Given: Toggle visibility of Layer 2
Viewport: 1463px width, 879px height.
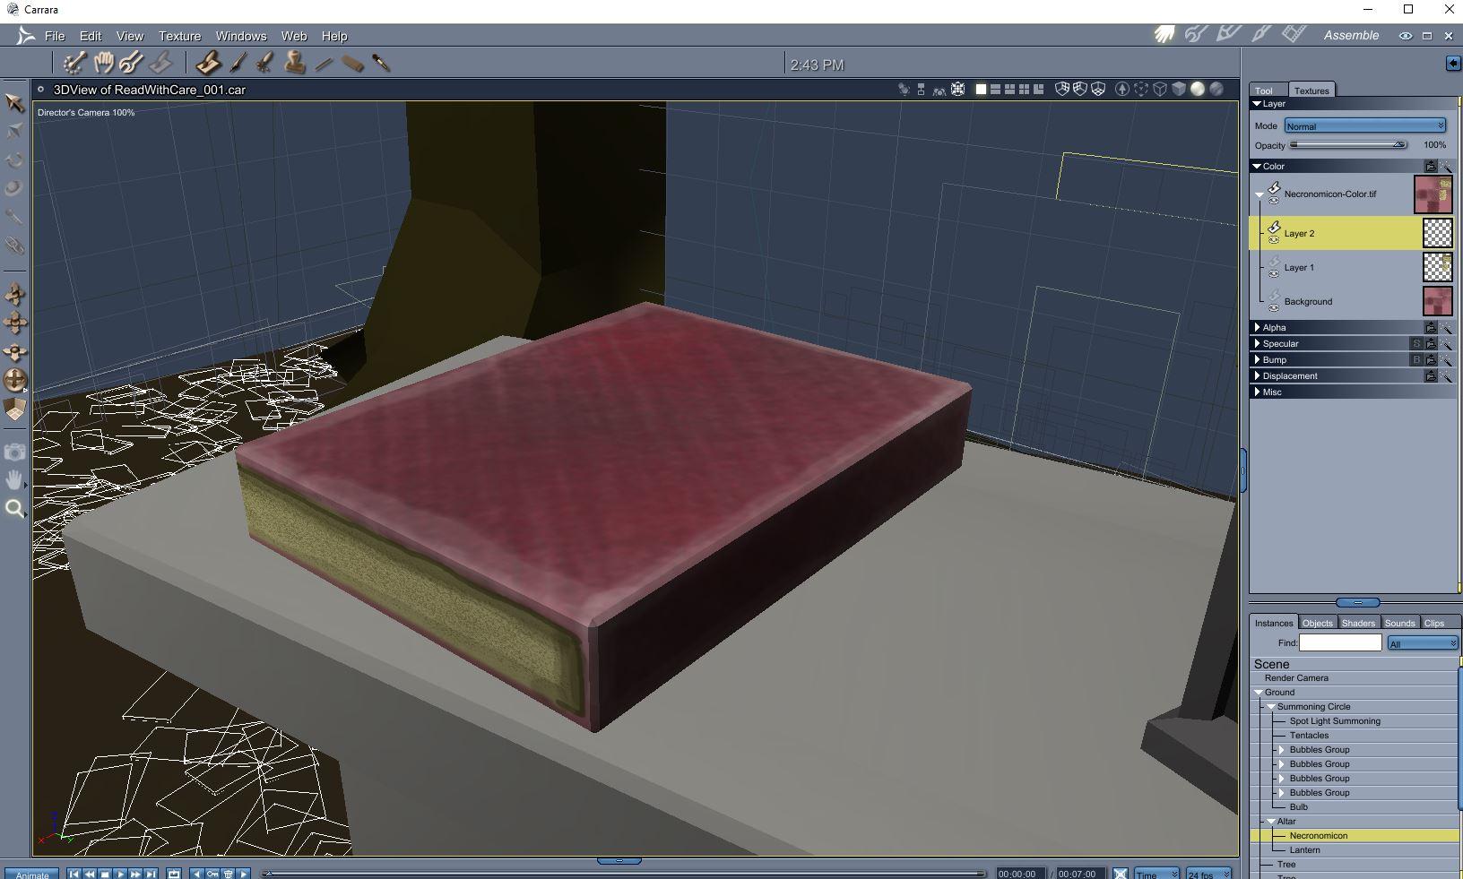Looking at the screenshot, I should pos(1274,240).
